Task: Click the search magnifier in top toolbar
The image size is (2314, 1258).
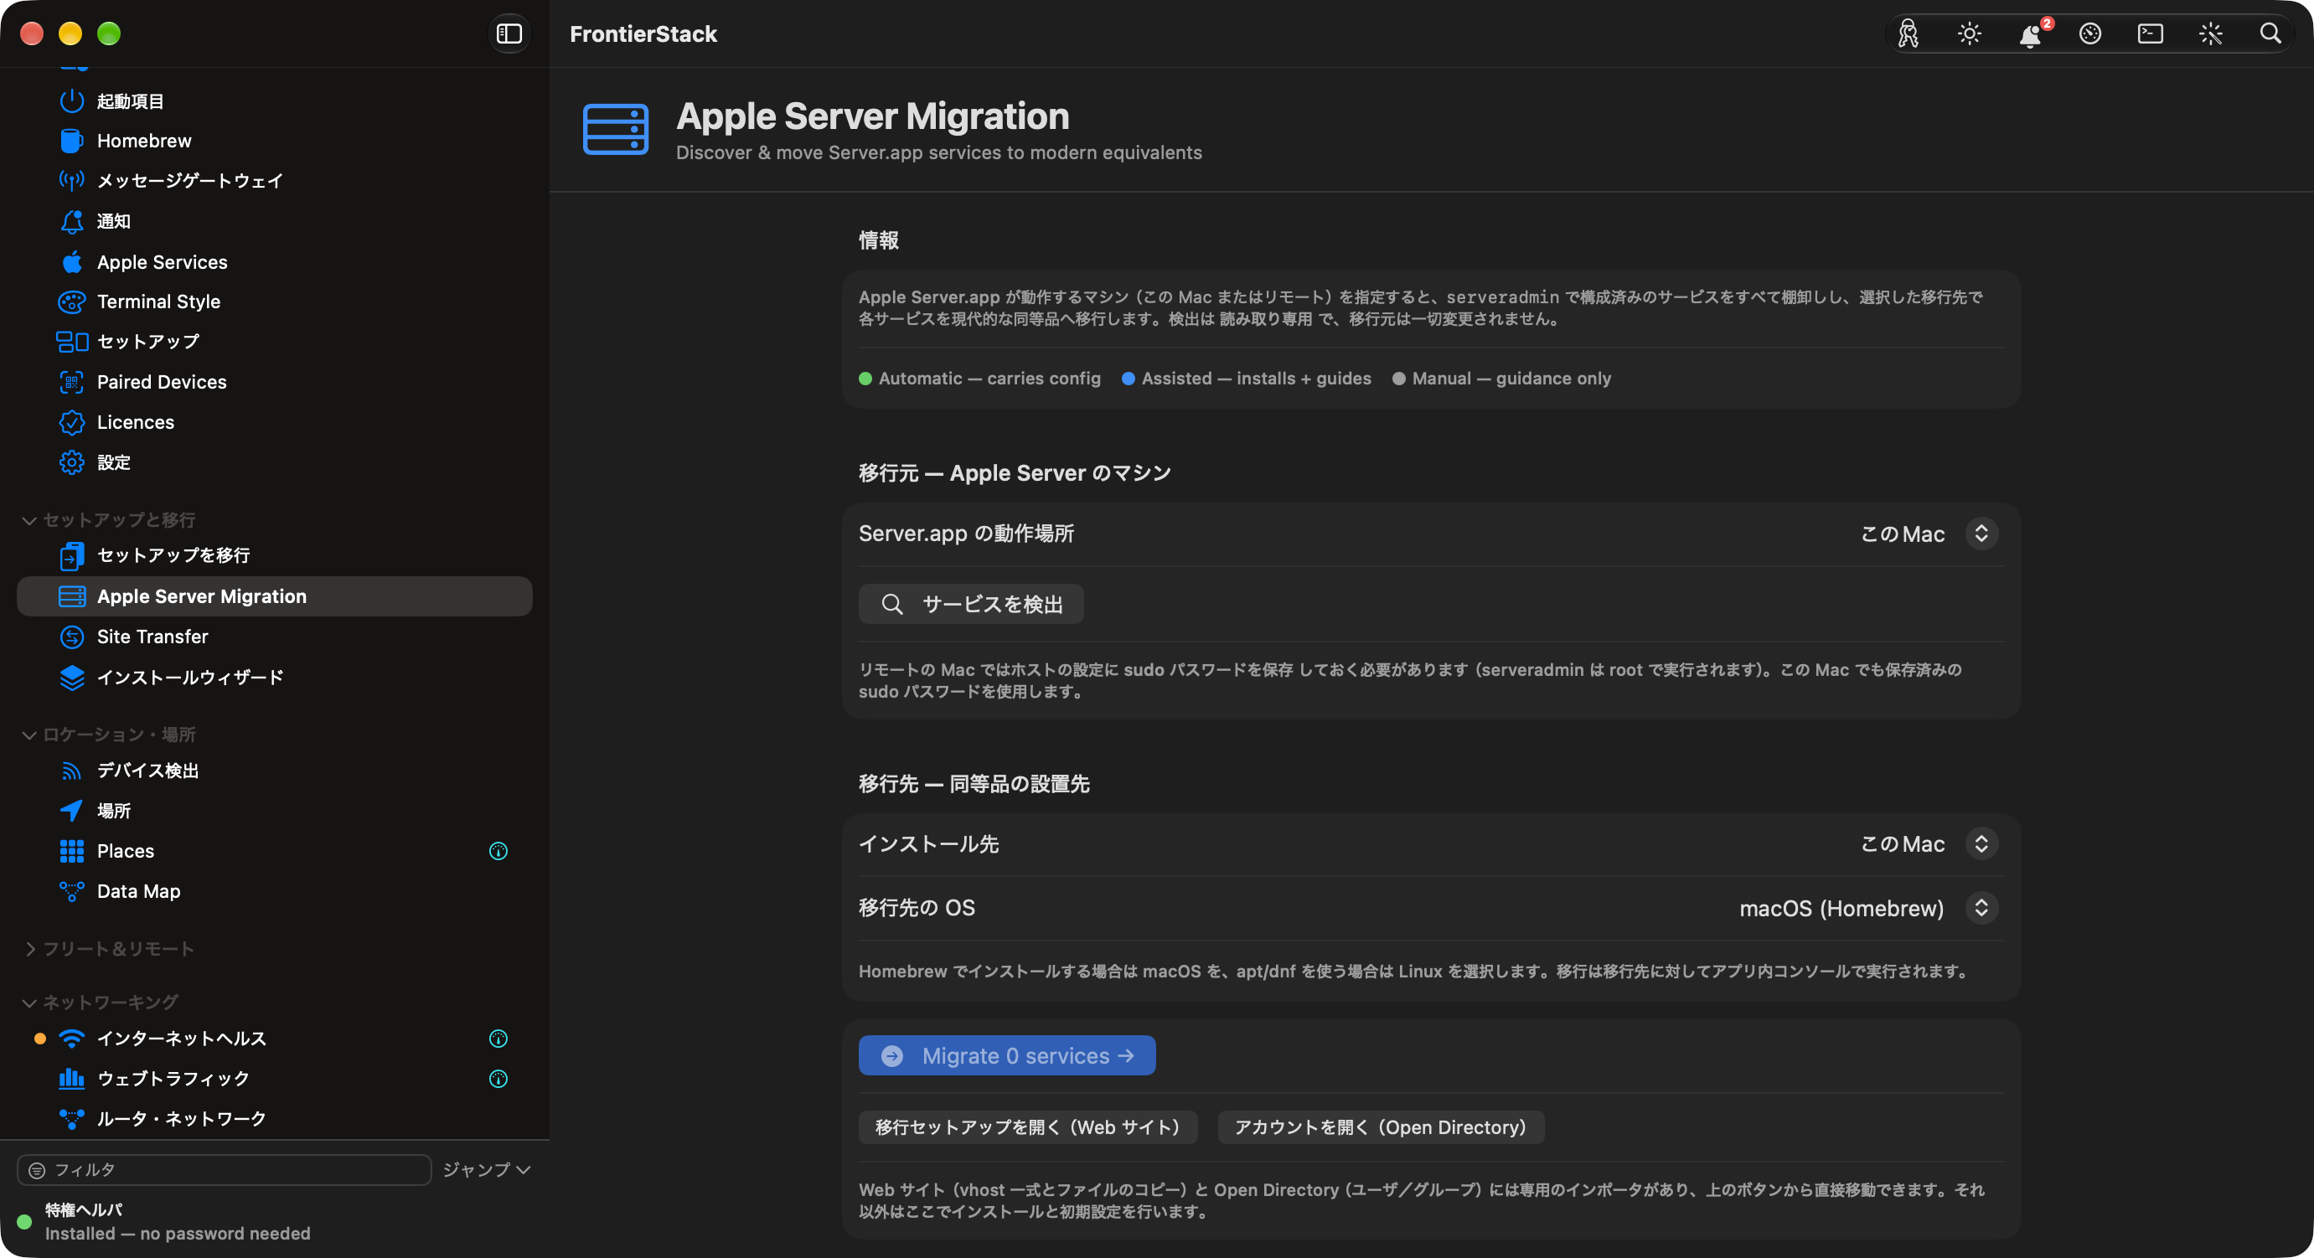Action: (x=2270, y=34)
